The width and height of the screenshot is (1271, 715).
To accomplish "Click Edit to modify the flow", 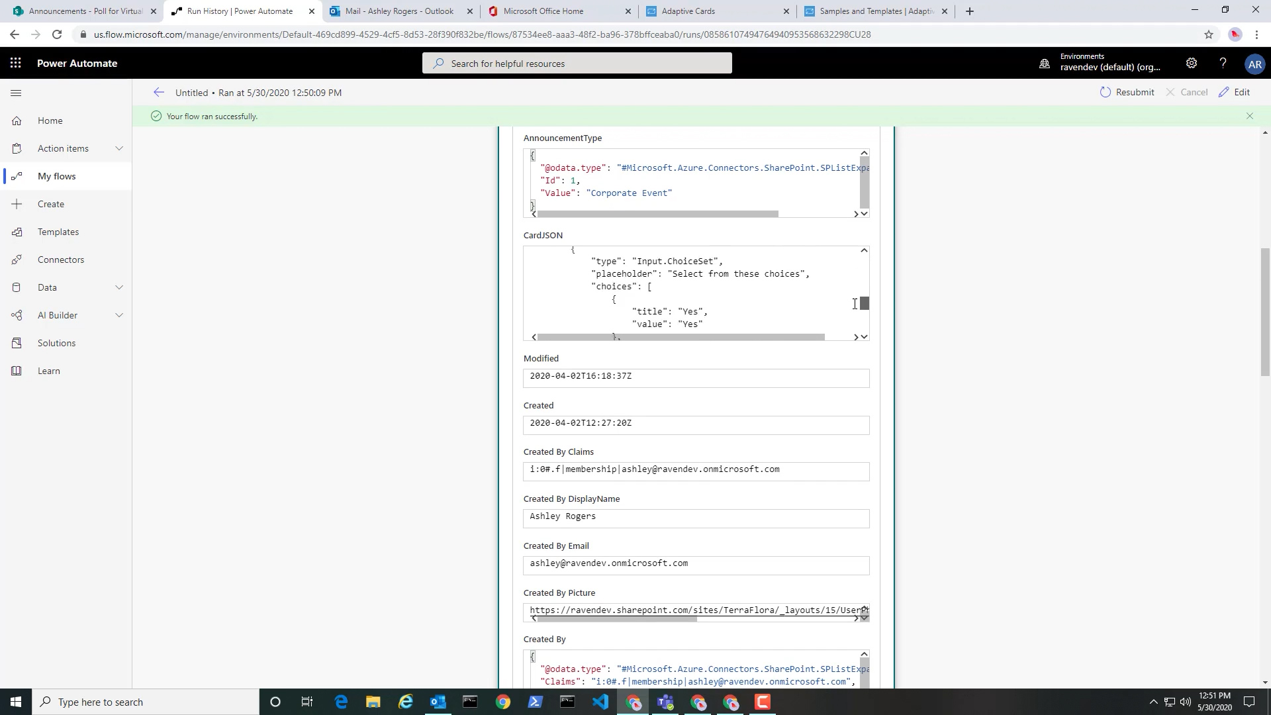I will (1235, 92).
